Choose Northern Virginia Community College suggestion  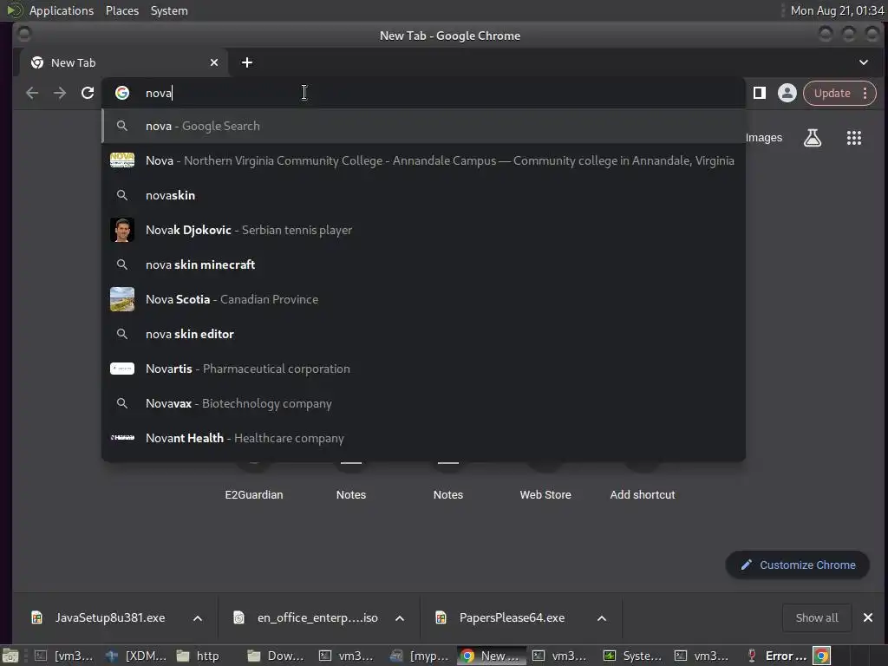coord(423,160)
